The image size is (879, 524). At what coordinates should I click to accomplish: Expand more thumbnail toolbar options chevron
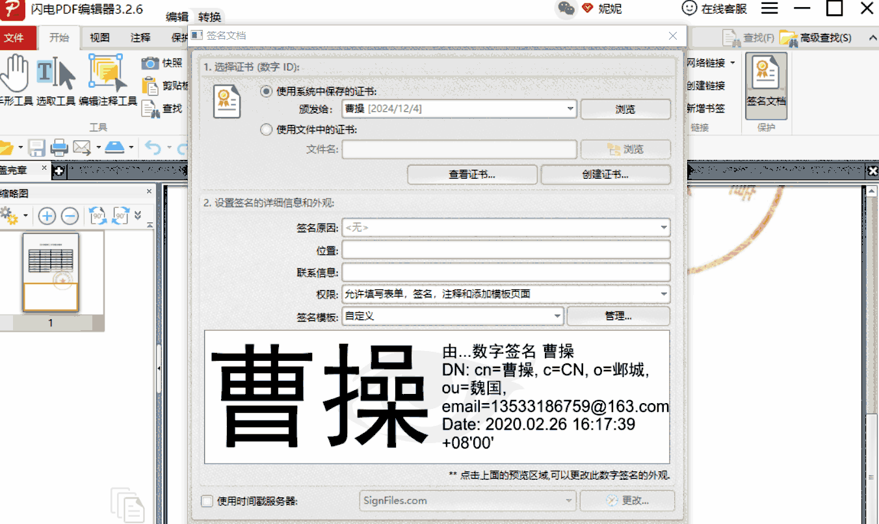(x=138, y=215)
